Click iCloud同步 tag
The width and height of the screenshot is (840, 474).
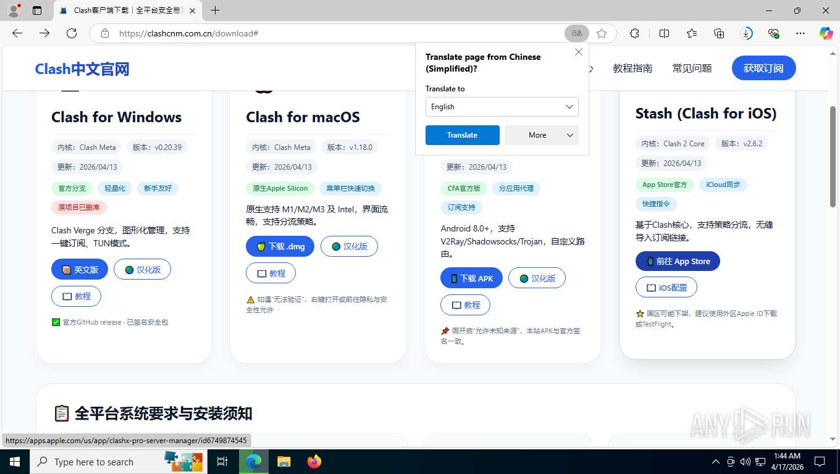723,185
